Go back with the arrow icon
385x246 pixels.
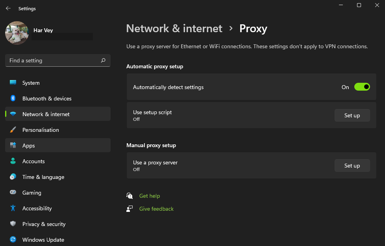8,8
